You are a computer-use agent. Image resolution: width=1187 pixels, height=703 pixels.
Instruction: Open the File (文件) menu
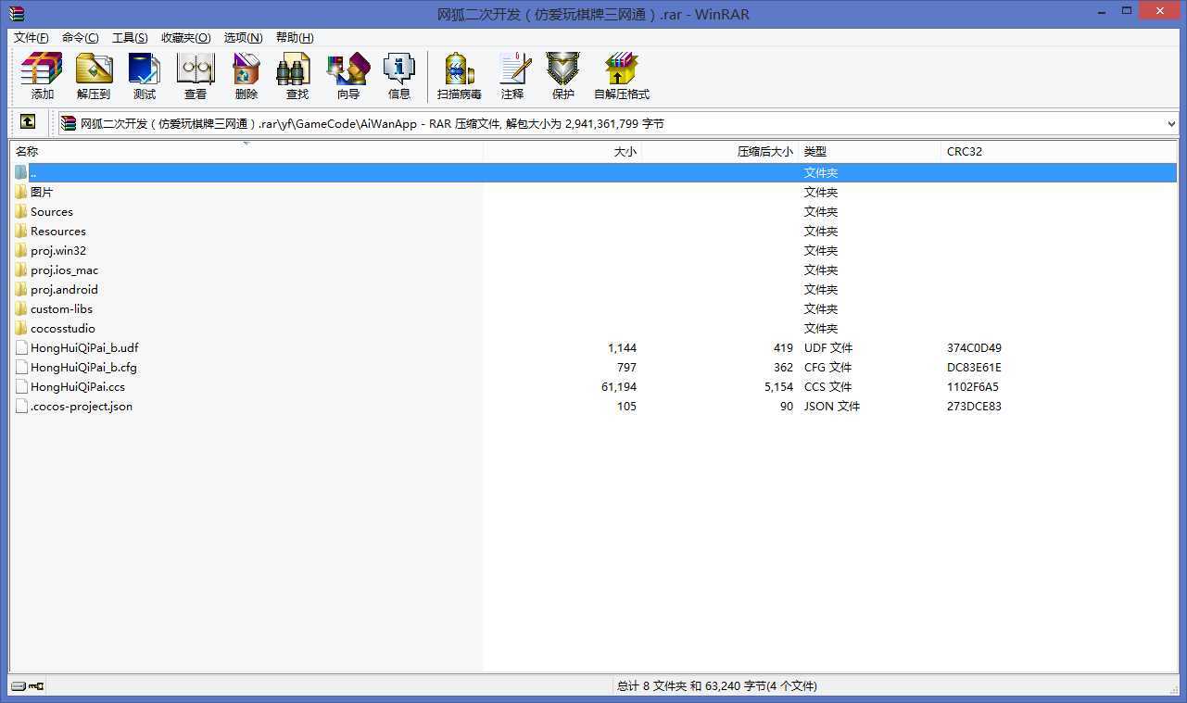[31, 37]
